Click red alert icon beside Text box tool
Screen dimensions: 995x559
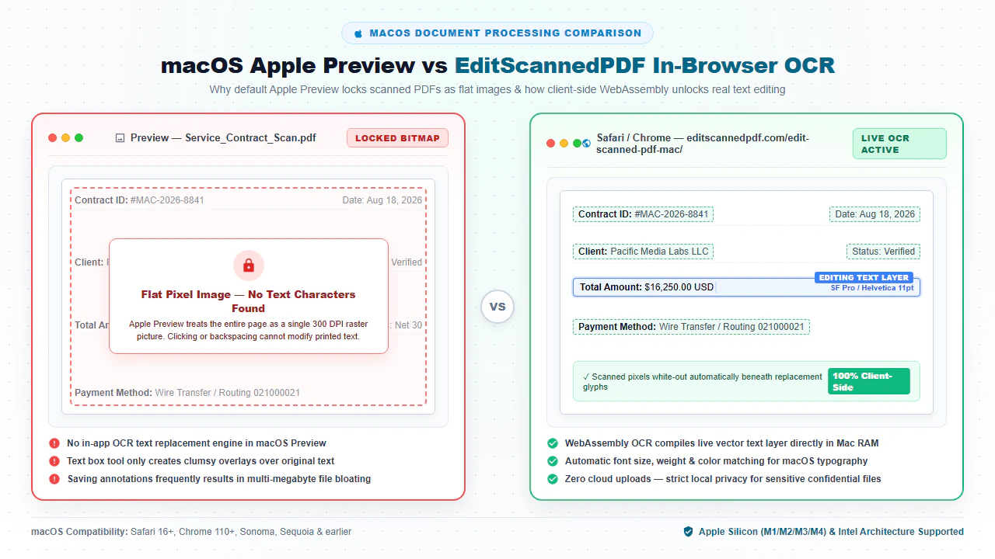54,461
